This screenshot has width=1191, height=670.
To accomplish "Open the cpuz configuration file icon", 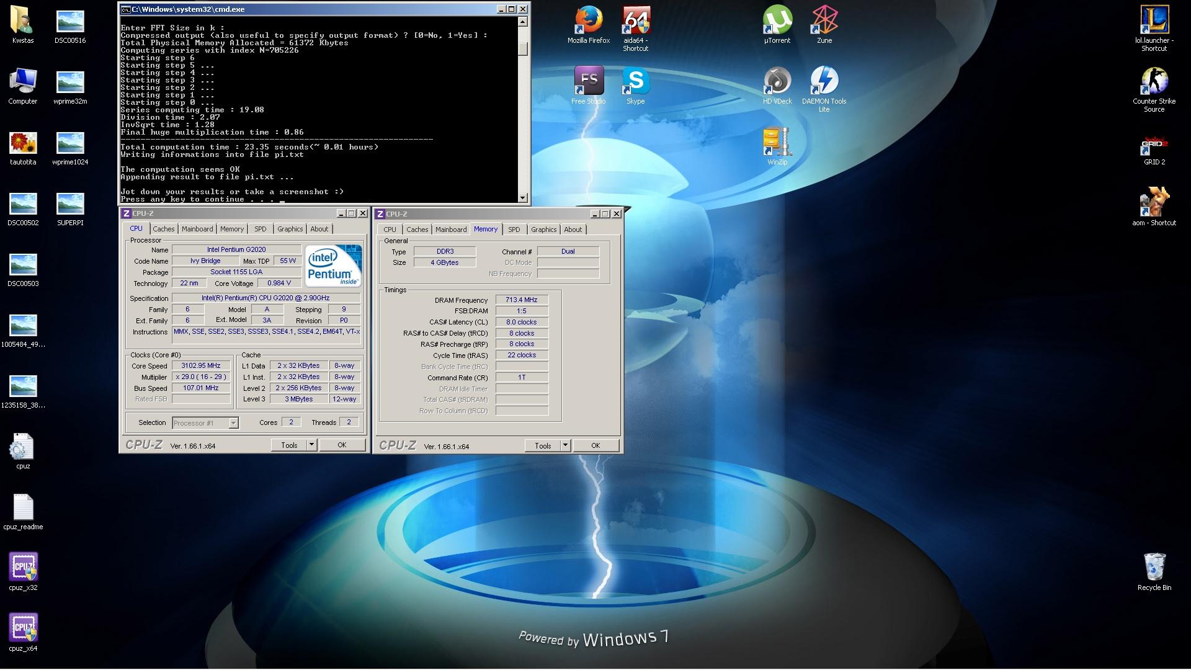I will click(23, 450).
